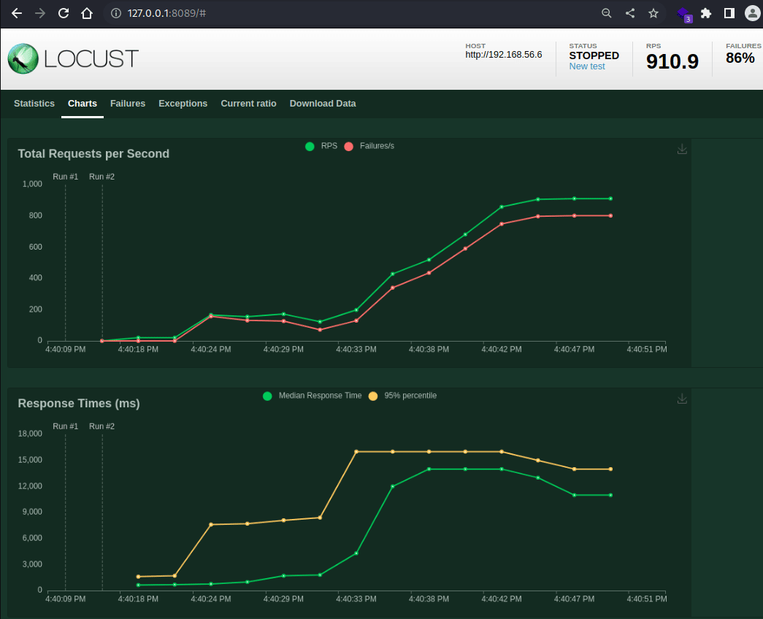Switch to the Statistics tab

pyautogui.click(x=34, y=104)
